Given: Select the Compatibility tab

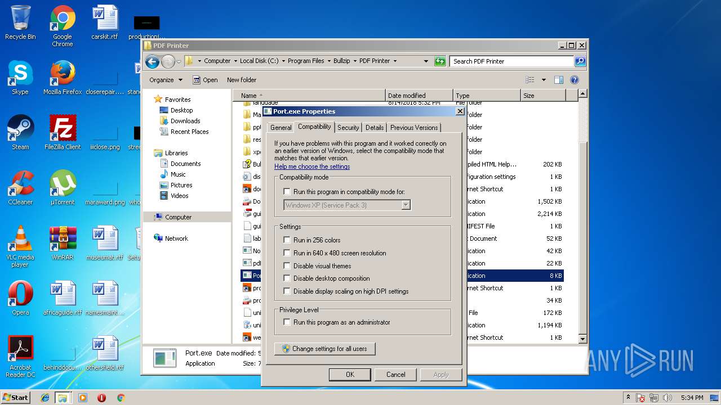Looking at the screenshot, I should 314,127.
